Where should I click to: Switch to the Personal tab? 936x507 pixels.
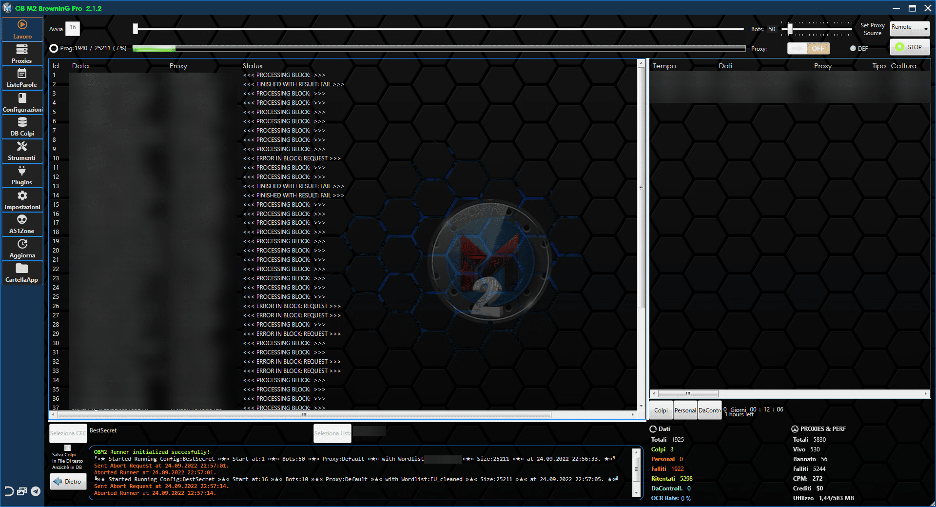pos(685,410)
